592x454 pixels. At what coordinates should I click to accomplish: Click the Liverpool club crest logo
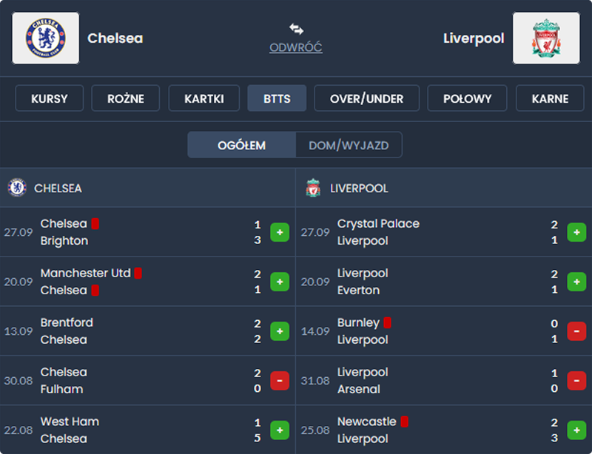[x=546, y=38]
